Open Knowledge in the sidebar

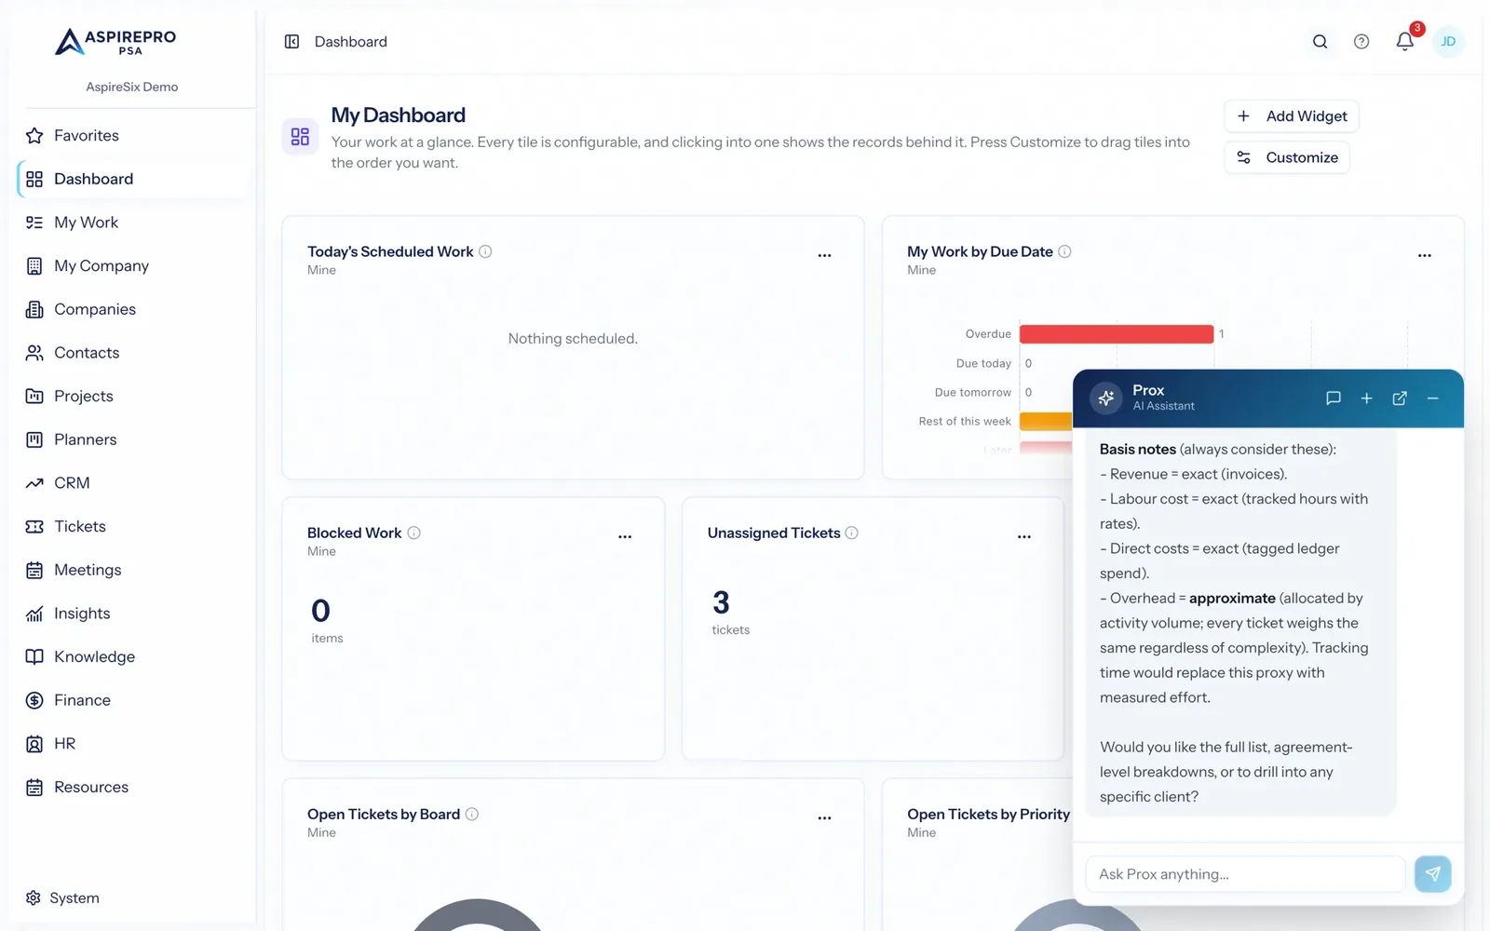[x=133, y=657]
